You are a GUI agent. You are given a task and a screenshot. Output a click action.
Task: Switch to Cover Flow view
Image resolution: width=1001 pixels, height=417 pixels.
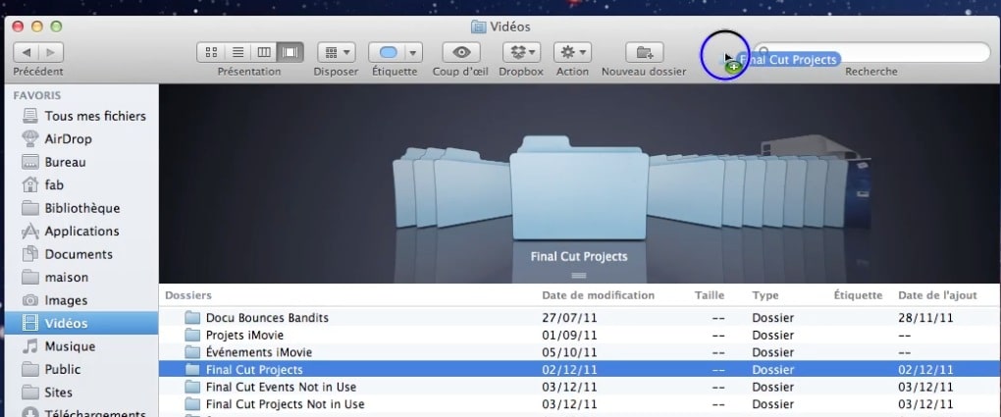[x=290, y=52]
